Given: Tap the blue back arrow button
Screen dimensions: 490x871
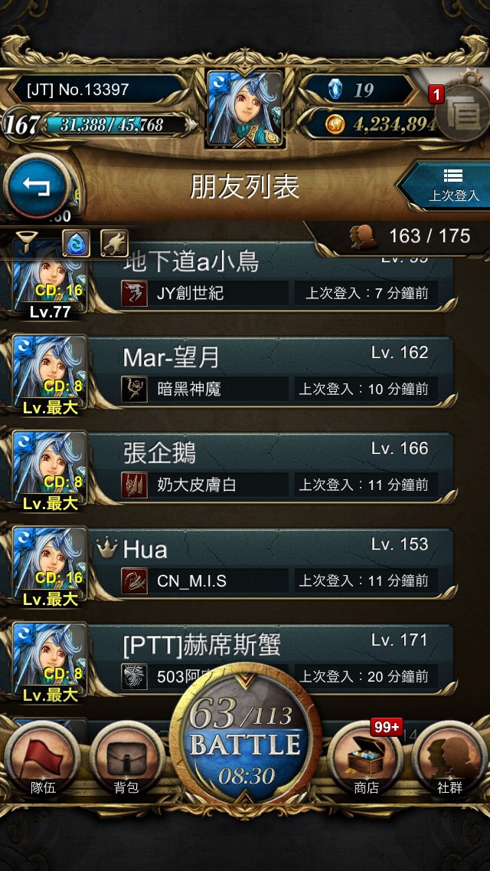Looking at the screenshot, I should [38, 186].
